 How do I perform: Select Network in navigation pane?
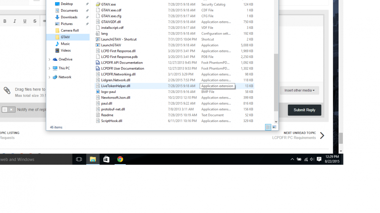pyautogui.click(x=65, y=77)
